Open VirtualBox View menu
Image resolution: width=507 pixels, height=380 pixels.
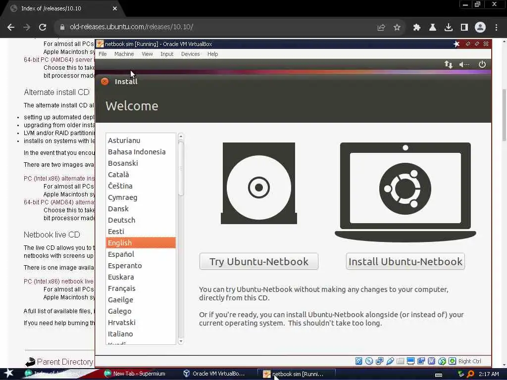147,54
